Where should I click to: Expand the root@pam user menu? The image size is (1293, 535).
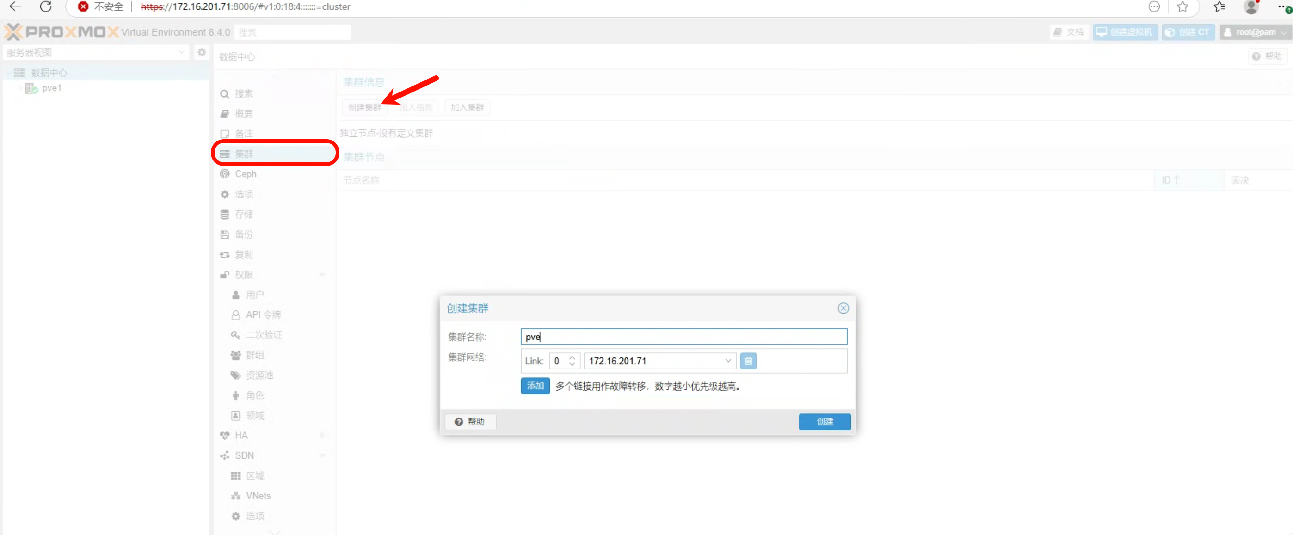click(1256, 32)
